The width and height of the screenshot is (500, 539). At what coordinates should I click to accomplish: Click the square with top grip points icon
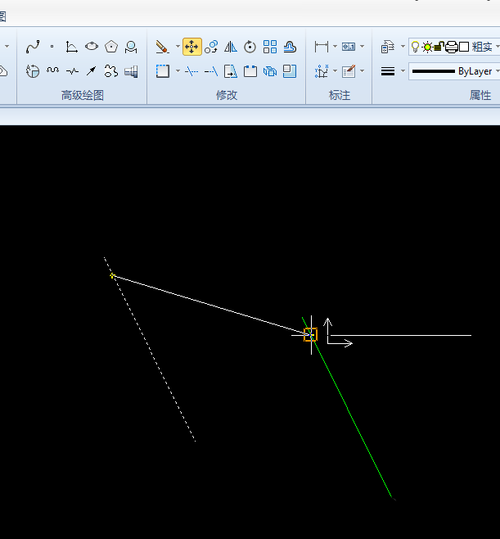[250, 71]
